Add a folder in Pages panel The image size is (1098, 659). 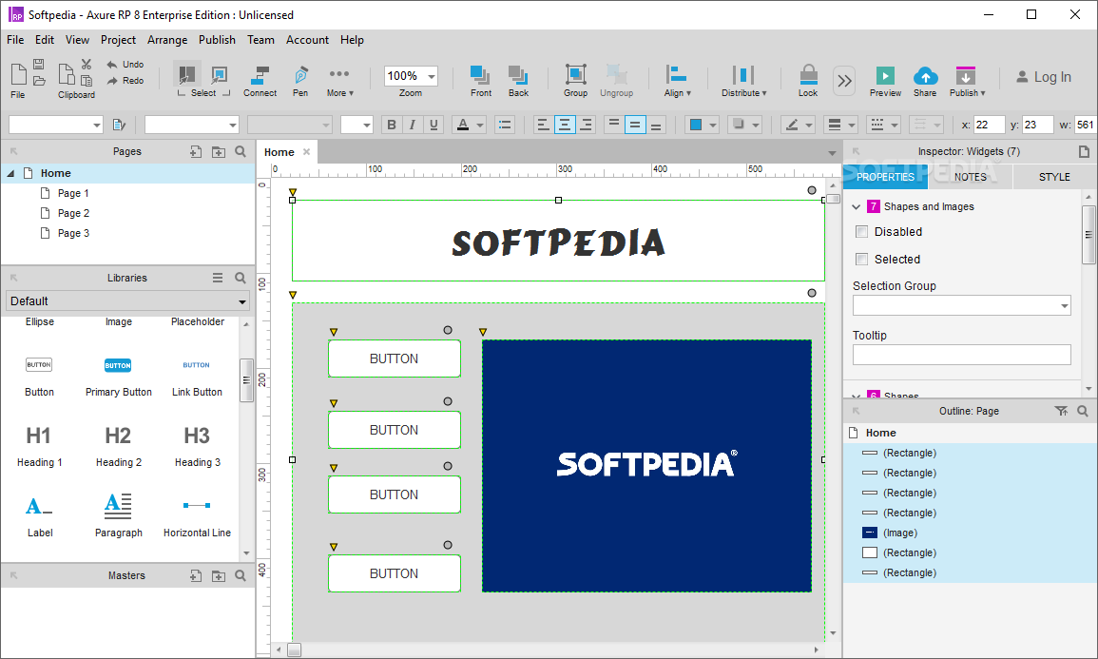coord(219,152)
